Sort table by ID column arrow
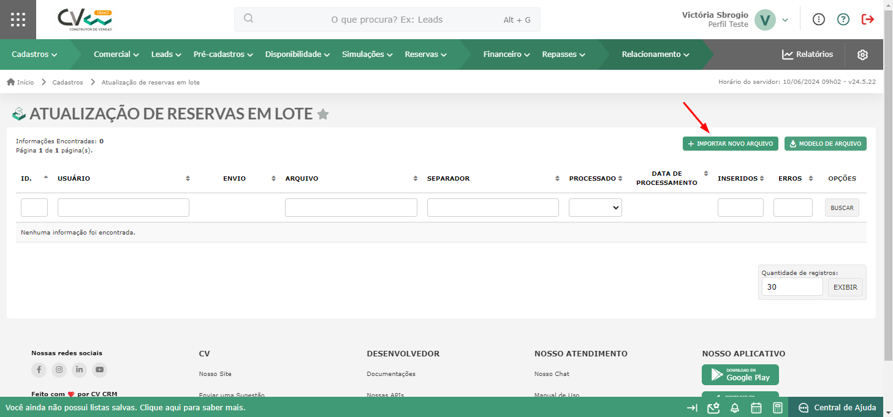Viewport: 893px width, 417px height. [45, 178]
